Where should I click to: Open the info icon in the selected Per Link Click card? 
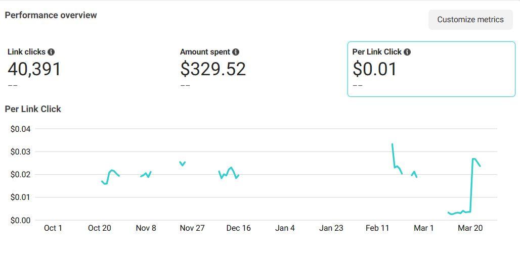pyautogui.click(x=407, y=52)
